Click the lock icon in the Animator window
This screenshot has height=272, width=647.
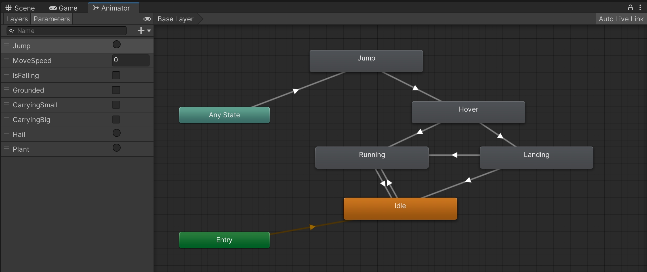(630, 8)
